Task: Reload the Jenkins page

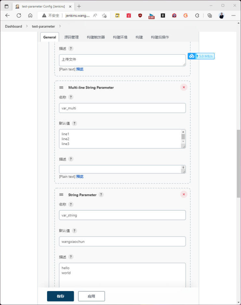Action: pyautogui.click(x=19, y=15)
